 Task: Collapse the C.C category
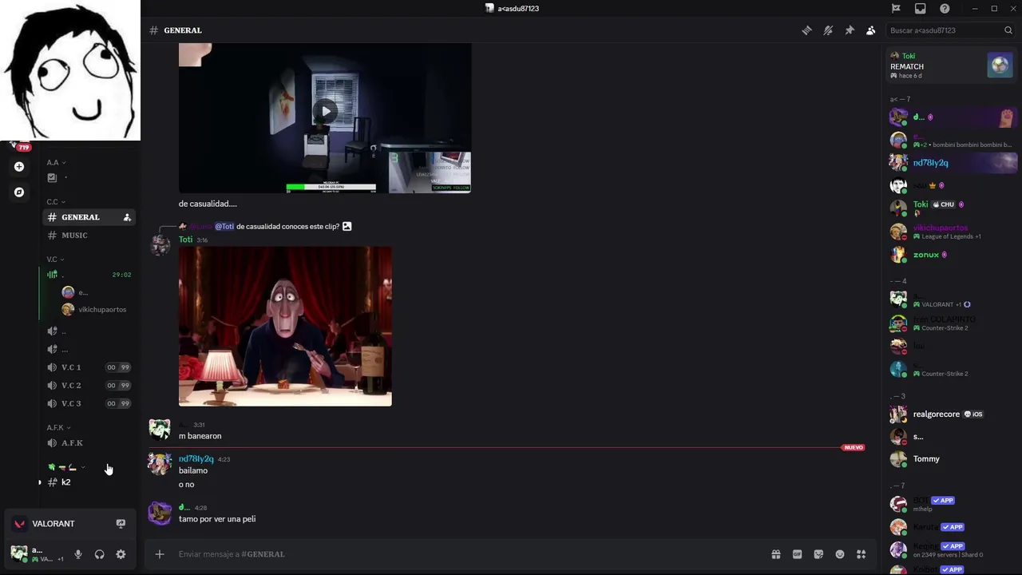[56, 202]
